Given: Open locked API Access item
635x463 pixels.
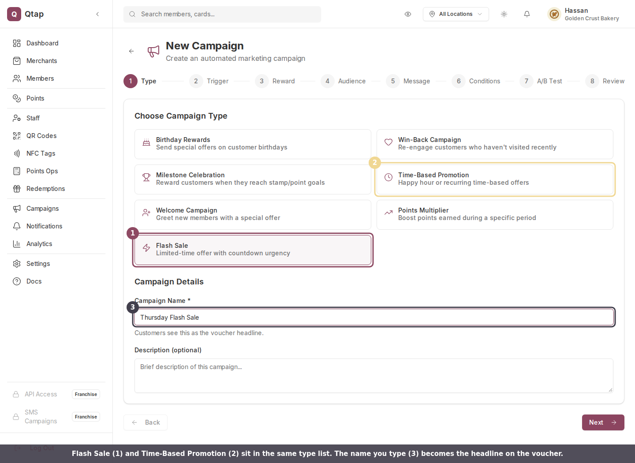Looking at the screenshot, I should (56, 394).
